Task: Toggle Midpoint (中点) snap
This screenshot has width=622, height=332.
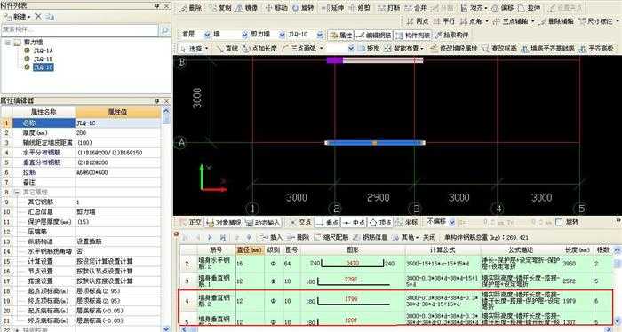Action: point(354,223)
